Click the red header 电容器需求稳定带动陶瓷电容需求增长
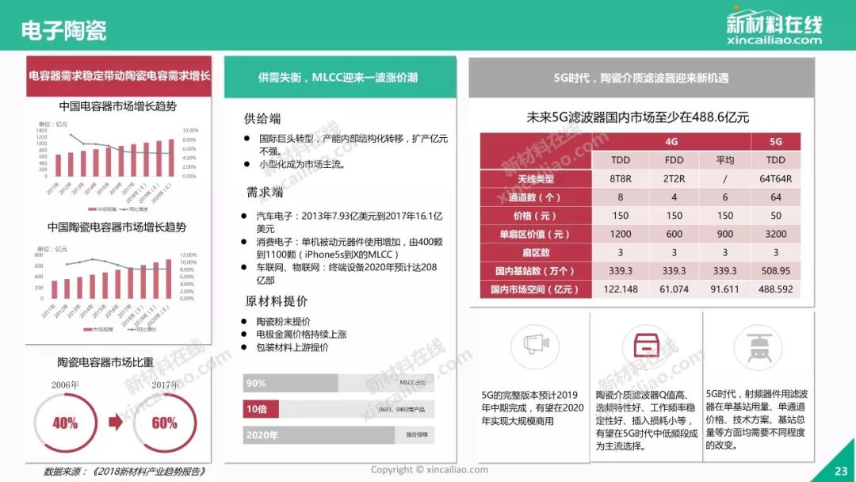The image size is (856, 482). pos(119,76)
